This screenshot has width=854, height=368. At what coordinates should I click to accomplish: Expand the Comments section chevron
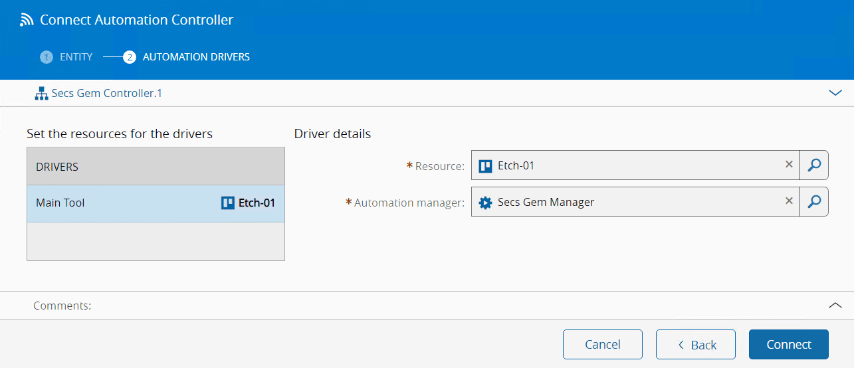(835, 306)
